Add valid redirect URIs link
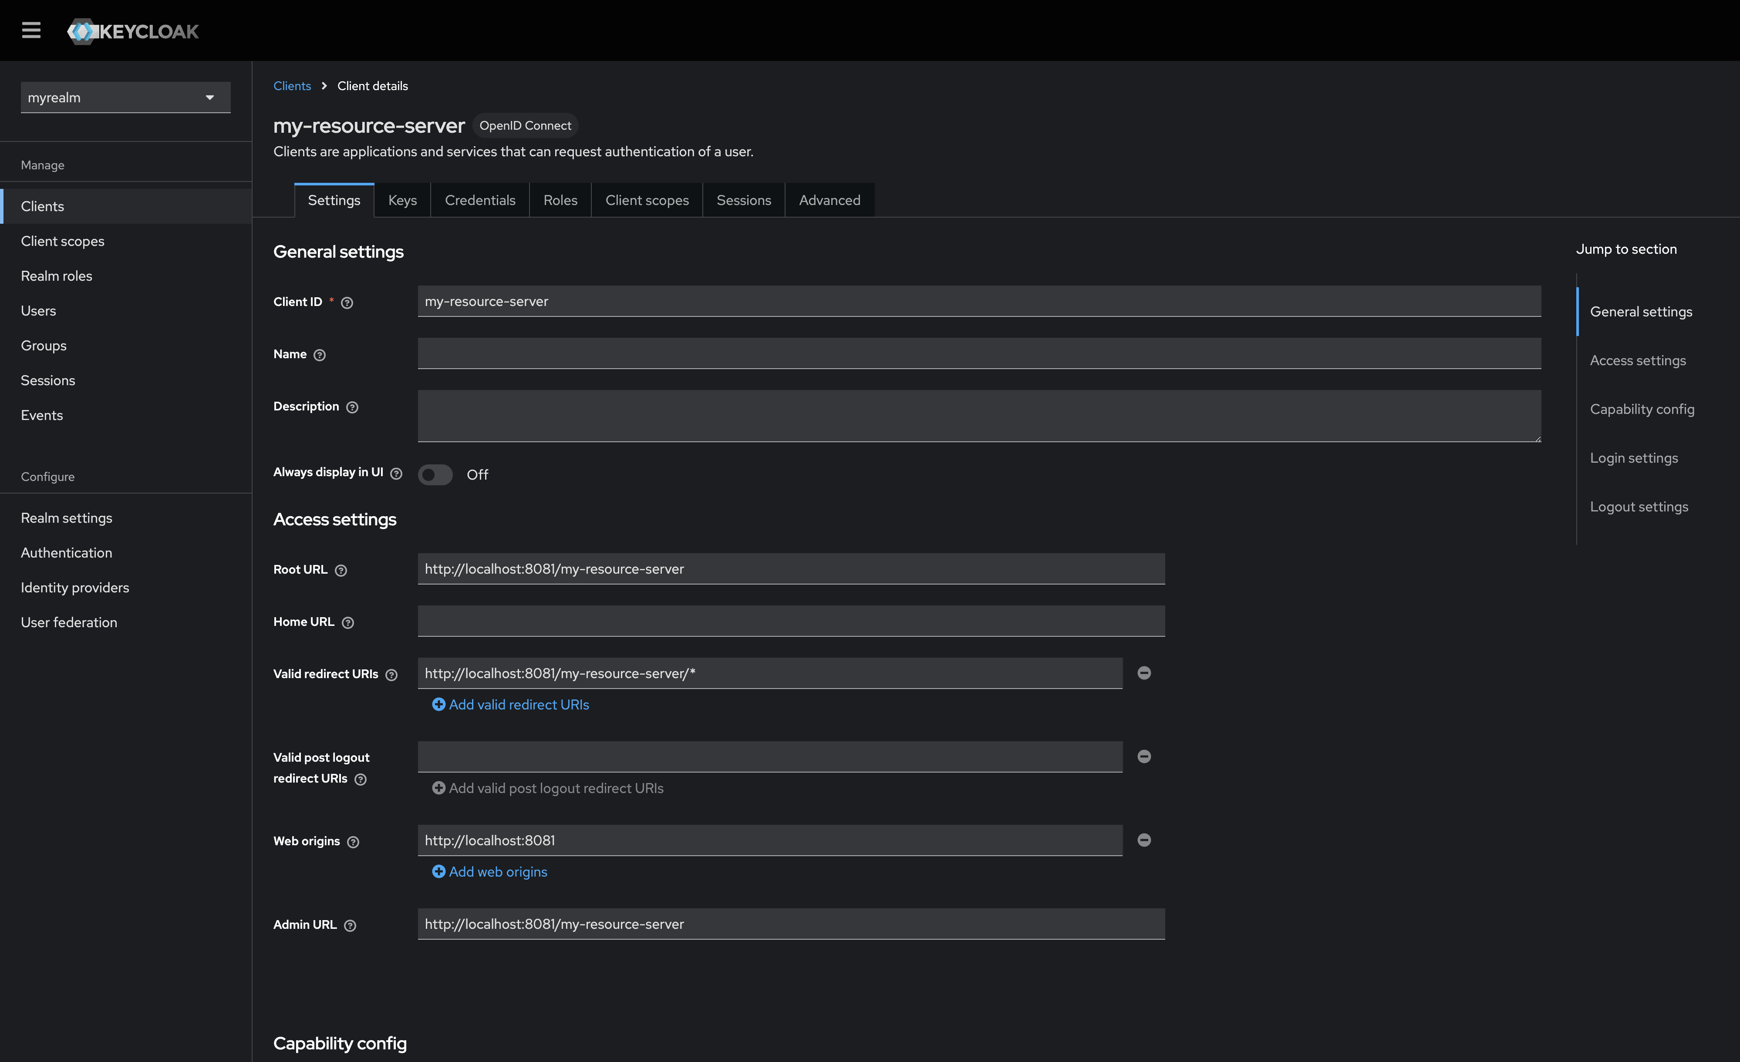This screenshot has width=1740, height=1062. coord(511,704)
